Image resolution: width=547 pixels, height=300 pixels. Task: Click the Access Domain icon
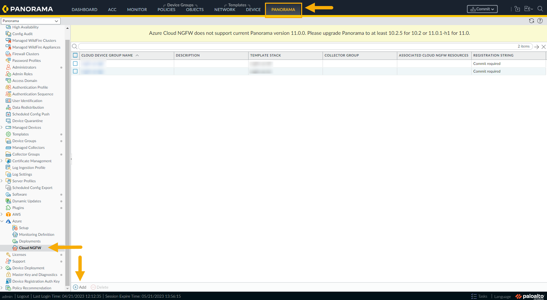[x=8, y=81]
